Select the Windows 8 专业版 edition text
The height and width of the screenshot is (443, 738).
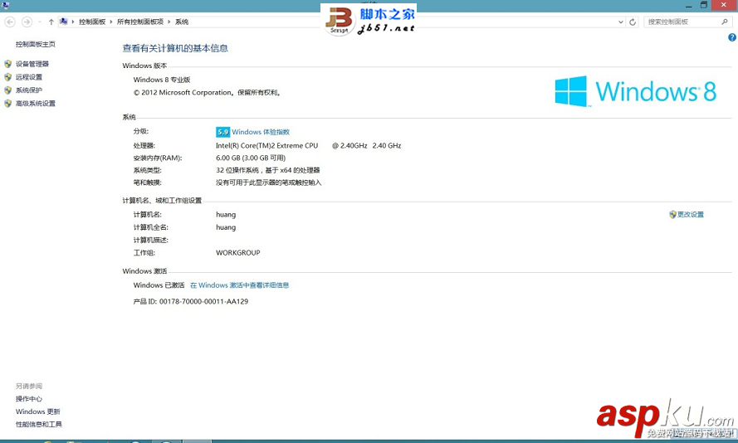[x=162, y=80]
